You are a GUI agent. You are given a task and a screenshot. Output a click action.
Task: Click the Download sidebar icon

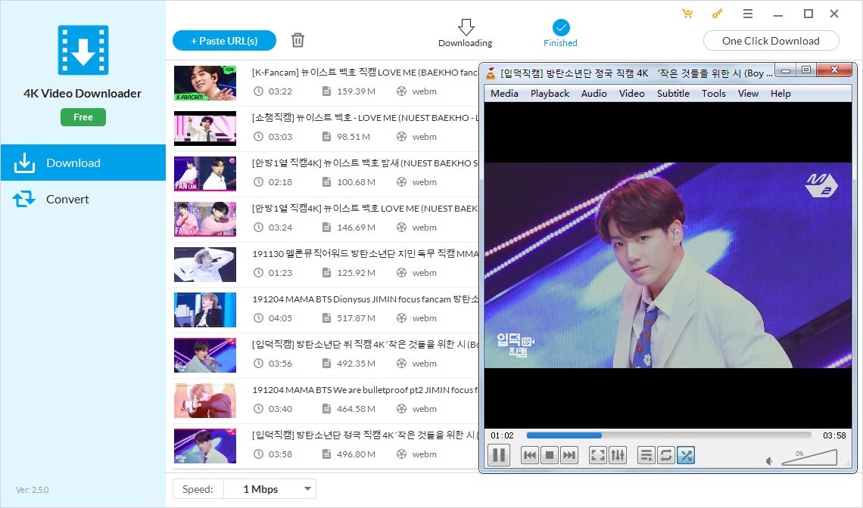[x=24, y=163]
